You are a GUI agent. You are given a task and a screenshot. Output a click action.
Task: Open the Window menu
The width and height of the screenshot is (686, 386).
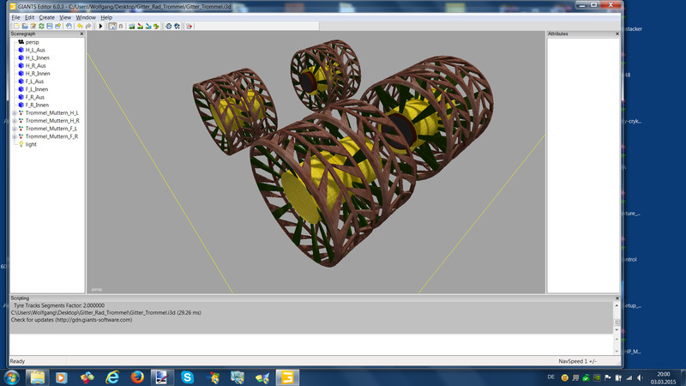pos(86,17)
